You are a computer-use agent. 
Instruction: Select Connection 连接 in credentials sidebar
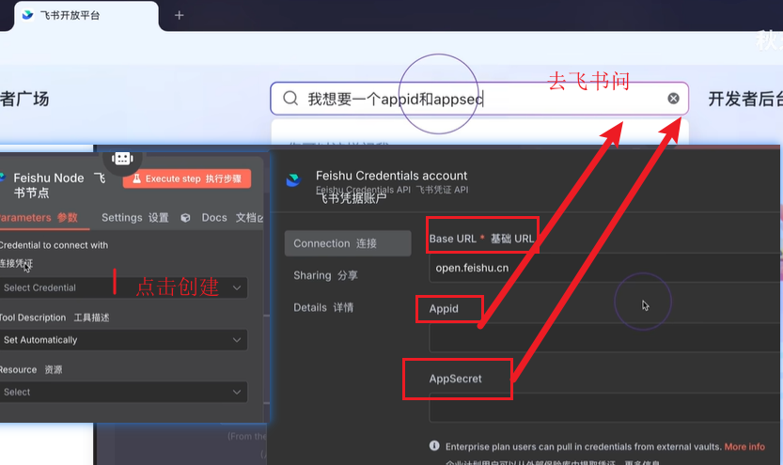348,243
